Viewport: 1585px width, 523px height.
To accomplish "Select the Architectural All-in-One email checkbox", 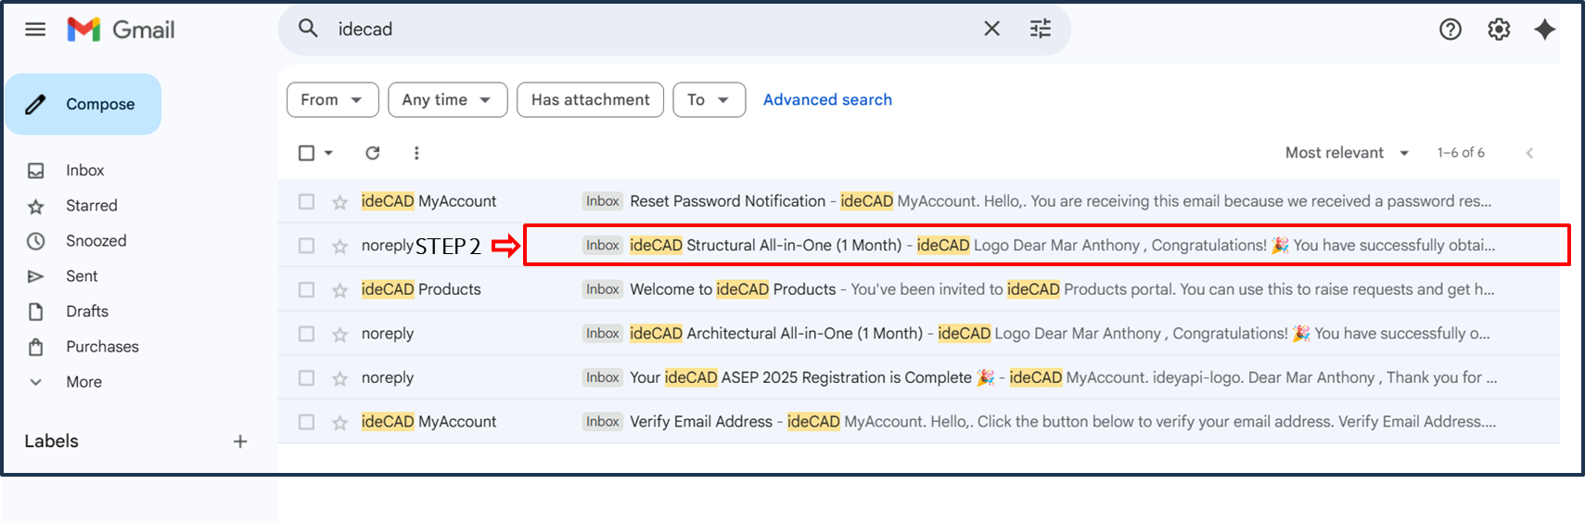I will [x=306, y=334].
